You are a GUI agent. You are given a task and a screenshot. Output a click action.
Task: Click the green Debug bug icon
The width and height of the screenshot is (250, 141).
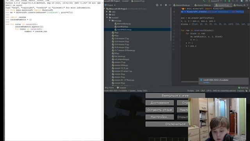coord(229,1)
